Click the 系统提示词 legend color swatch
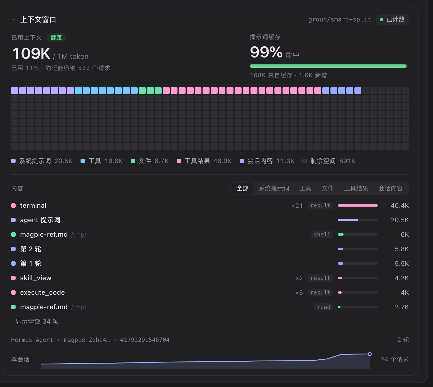The height and width of the screenshot is (387, 433). tap(13, 161)
